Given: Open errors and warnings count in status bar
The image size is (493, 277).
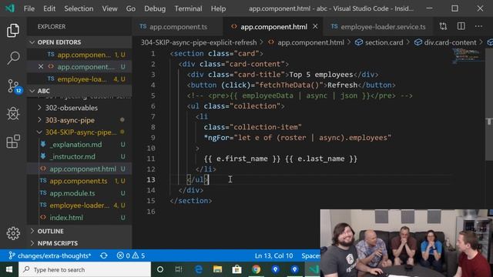Looking at the screenshot, I should click(x=131, y=255).
